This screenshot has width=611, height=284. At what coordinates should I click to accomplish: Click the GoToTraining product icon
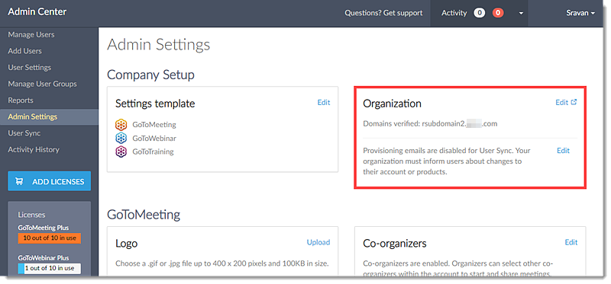pyautogui.click(x=121, y=152)
